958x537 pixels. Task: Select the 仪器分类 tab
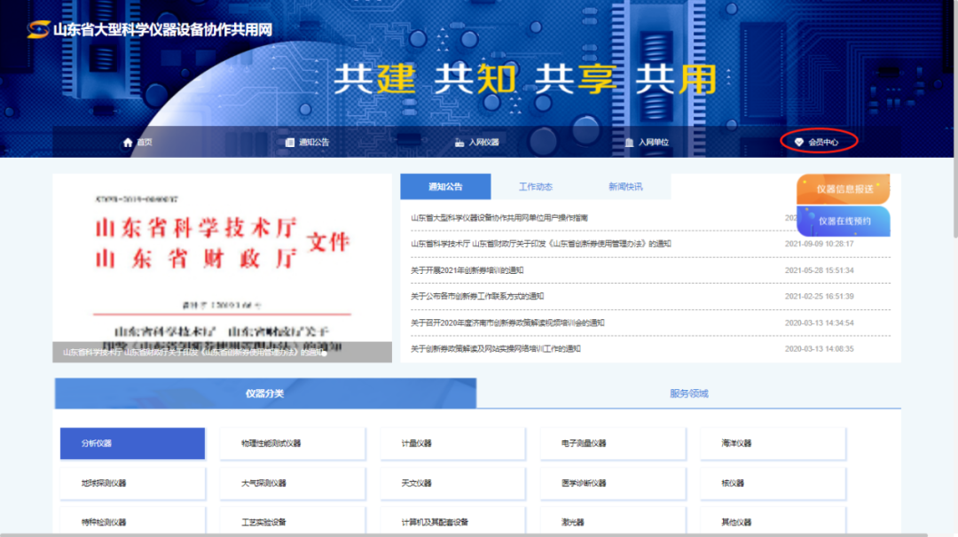(265, 393)
